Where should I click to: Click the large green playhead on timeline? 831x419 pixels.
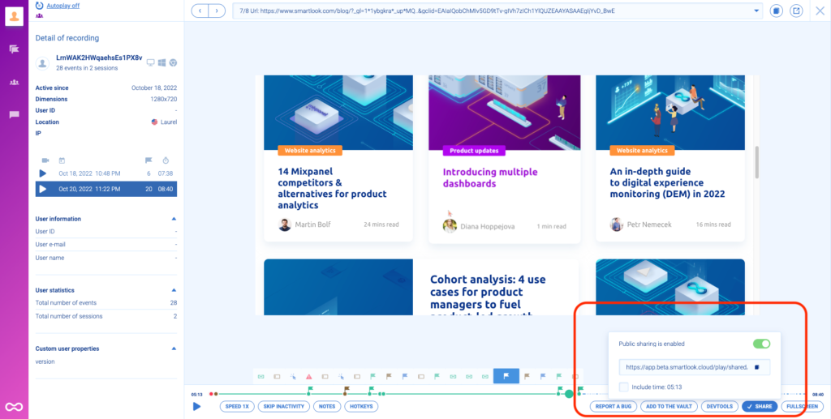569,394
